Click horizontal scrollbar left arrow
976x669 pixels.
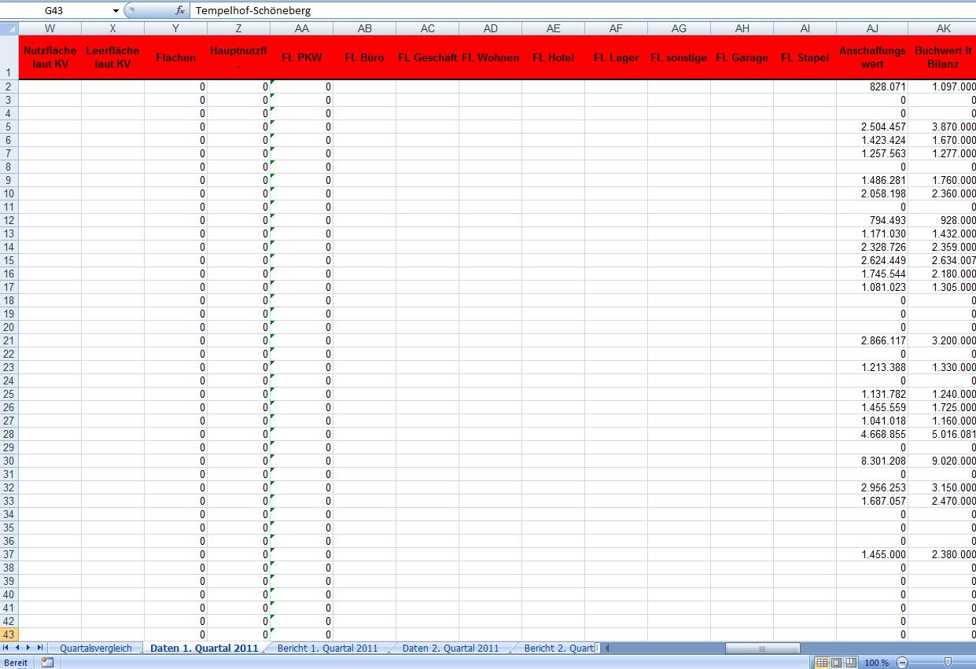(606, 649)
